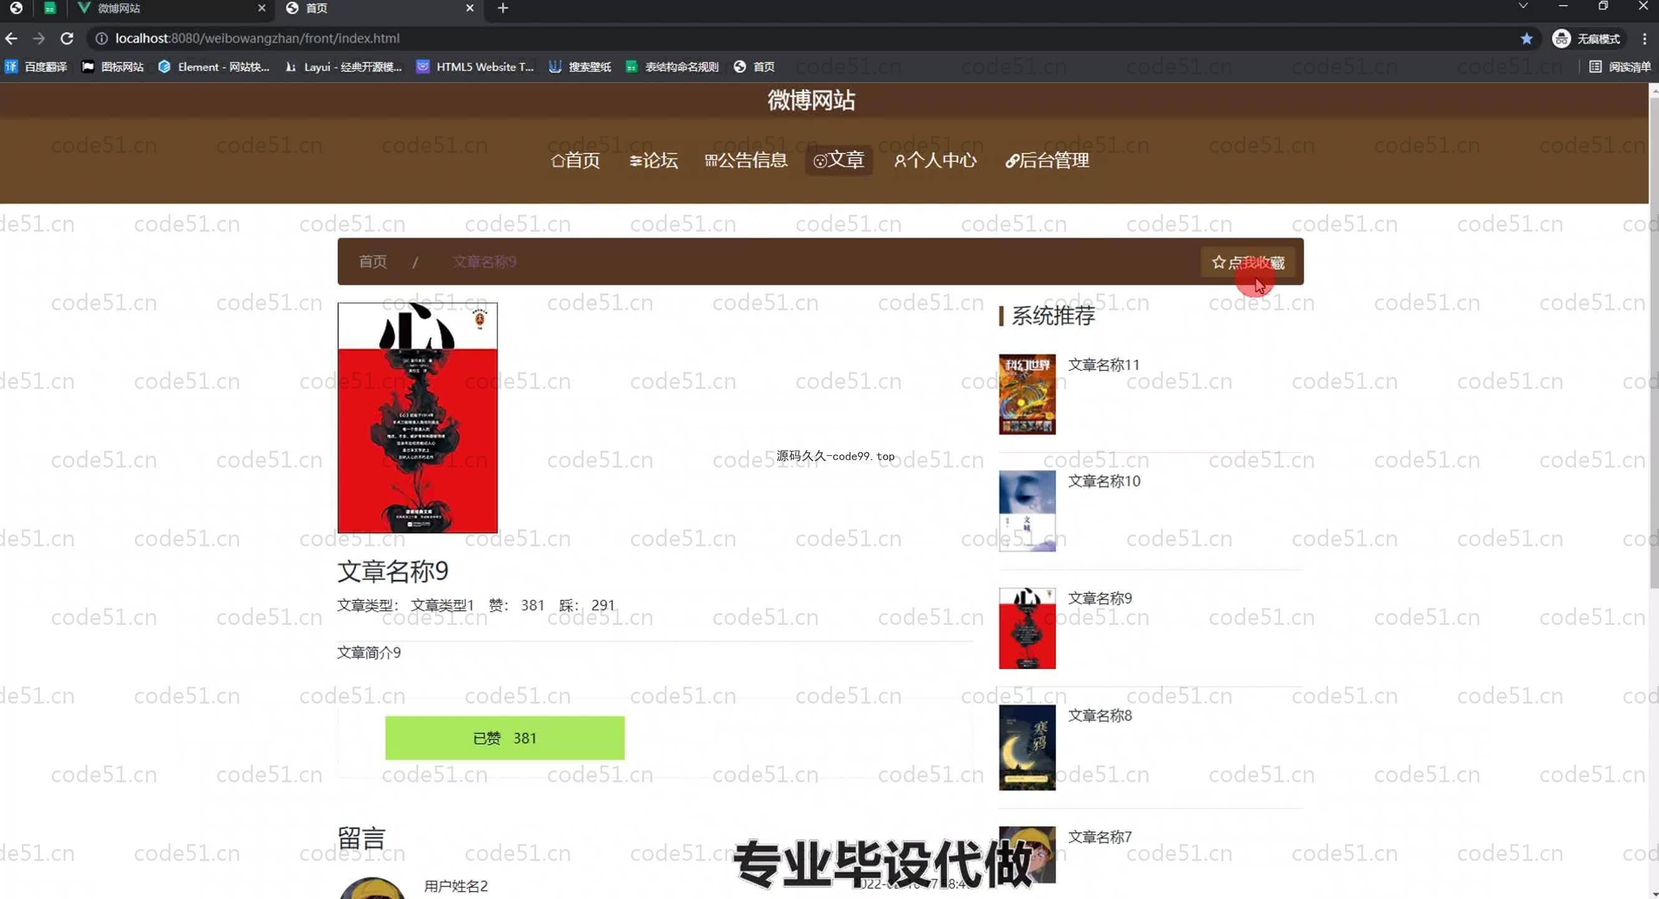Open recommended 文章名称11 thumbnail

pos(1027,394)
